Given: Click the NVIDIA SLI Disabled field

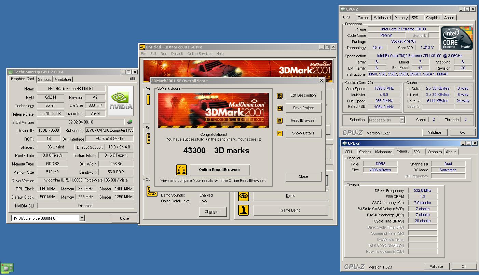Looking at the screenshot, I should 85,206.
